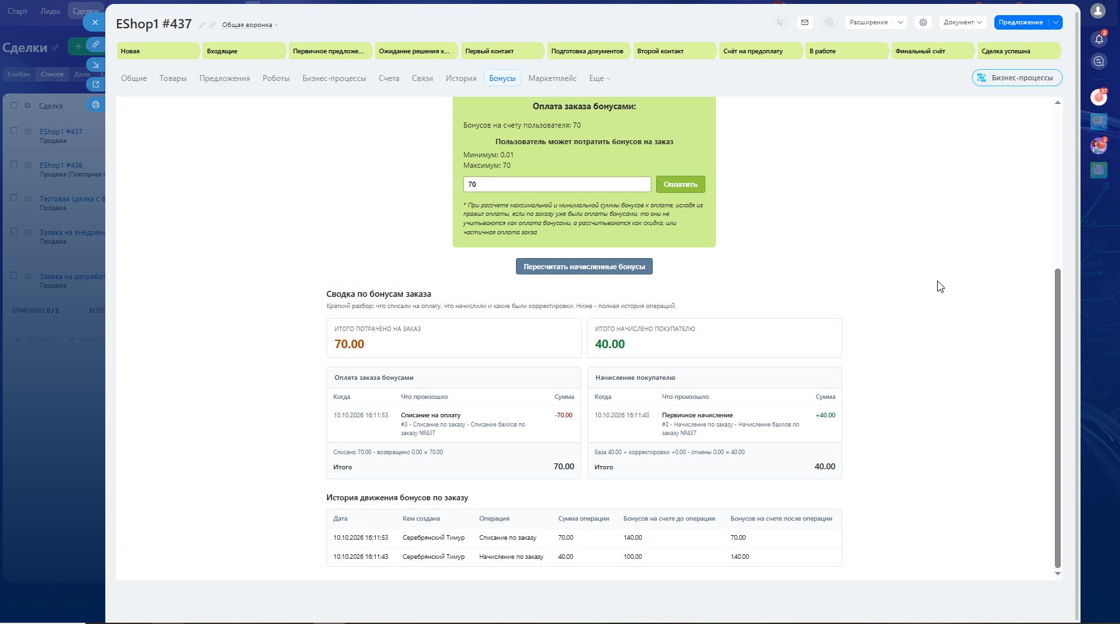Open notifications bell in right sidebar
The height and width of the screenshot is (624, 1120).
pos(1099,39)
